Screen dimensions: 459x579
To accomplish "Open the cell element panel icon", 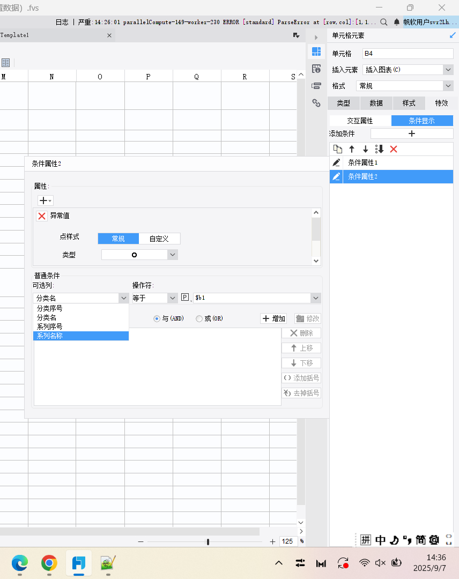I will pyautogui.click(x=316, y=51).
